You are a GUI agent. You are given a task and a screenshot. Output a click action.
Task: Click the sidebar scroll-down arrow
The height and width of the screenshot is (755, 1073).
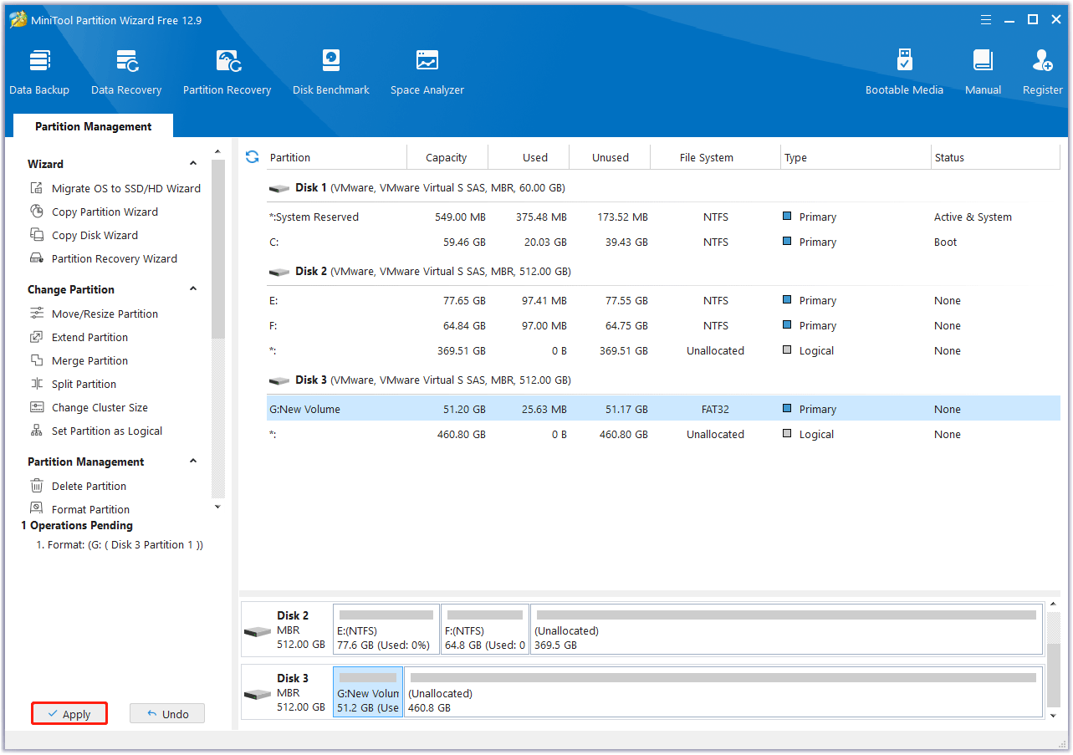[x=218, y=507]
